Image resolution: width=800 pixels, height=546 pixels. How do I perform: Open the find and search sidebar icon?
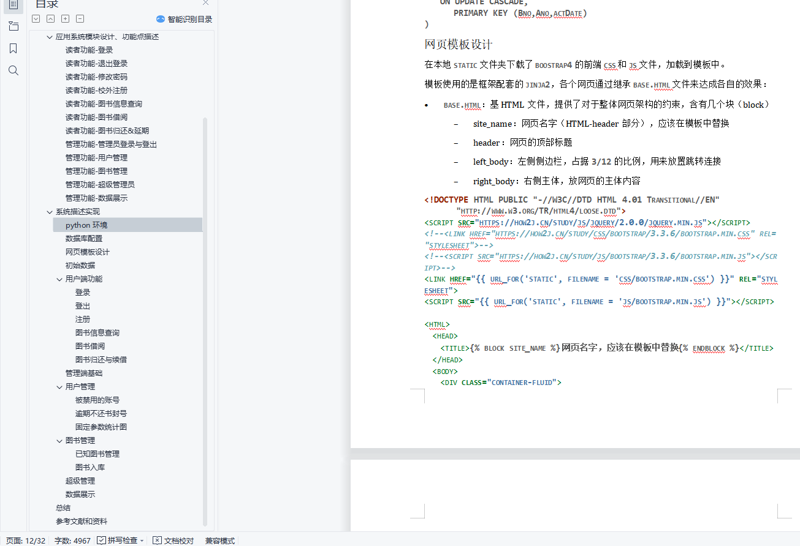(13, 70)
